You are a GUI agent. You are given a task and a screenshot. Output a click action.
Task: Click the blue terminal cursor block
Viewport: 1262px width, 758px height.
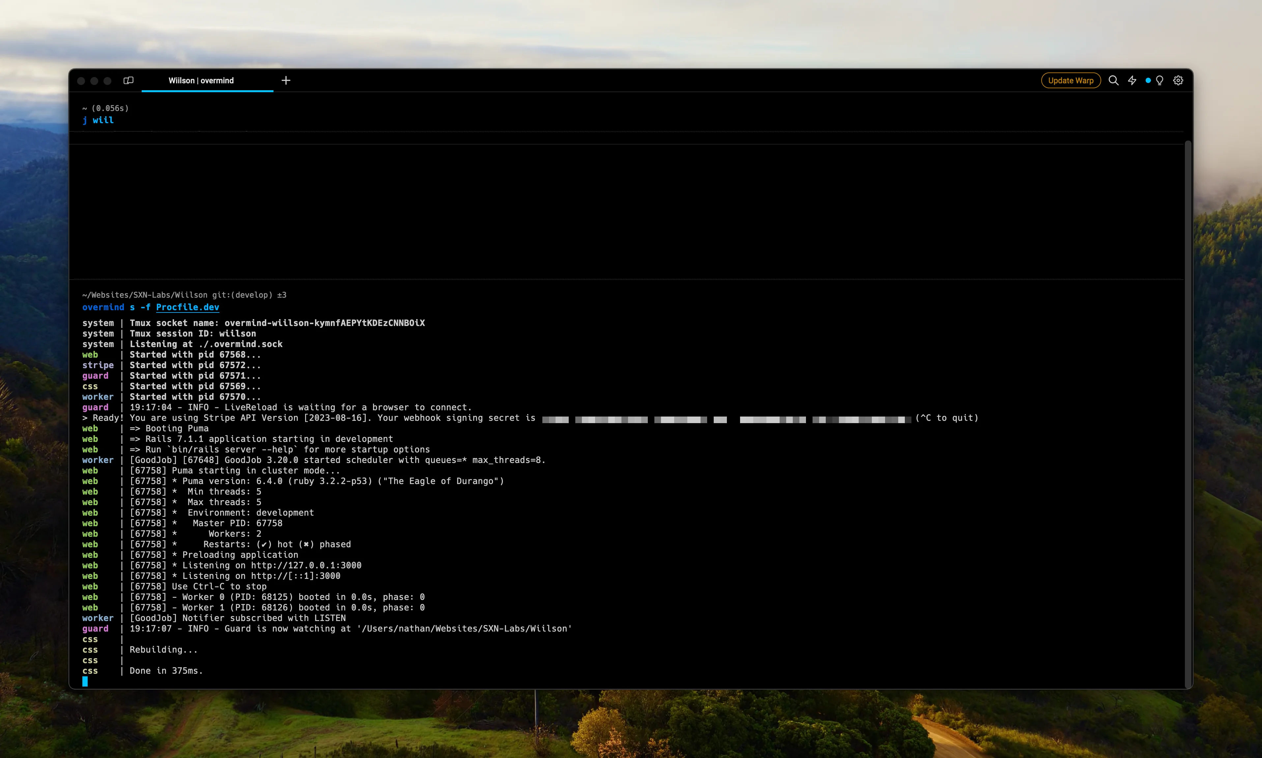coord(85,681)
